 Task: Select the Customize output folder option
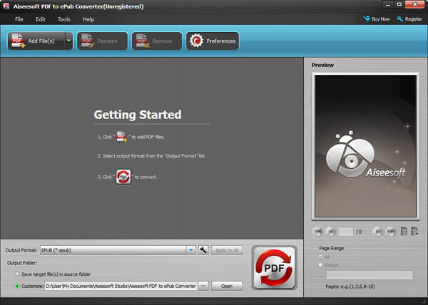pyautogui.click(x=17, y=286)
